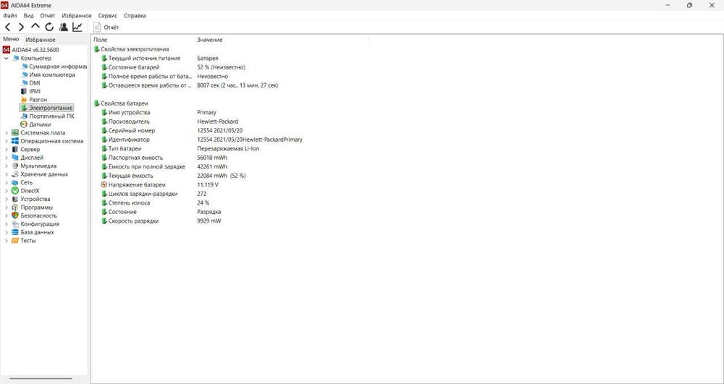724x384 pixels.
Task: Expand the Системная плата node
Action: [6, 133]
